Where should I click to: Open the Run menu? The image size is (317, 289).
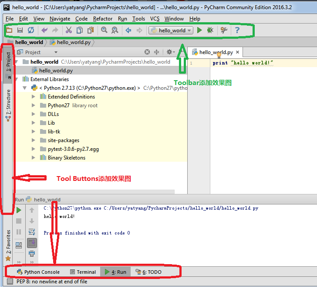122,19
